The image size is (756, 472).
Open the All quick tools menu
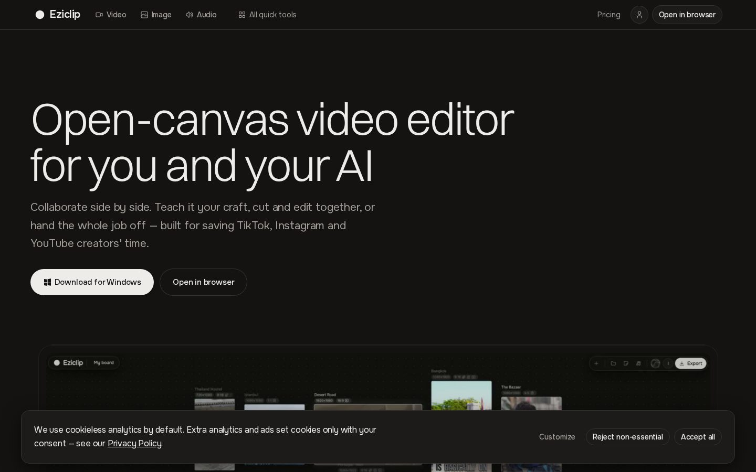pos(267,15)
